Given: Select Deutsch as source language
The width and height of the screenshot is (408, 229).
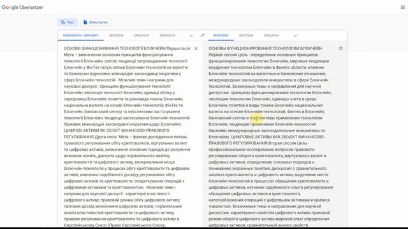Looking at the screenshot, I should pyautogui.click(x=116, y=36).
